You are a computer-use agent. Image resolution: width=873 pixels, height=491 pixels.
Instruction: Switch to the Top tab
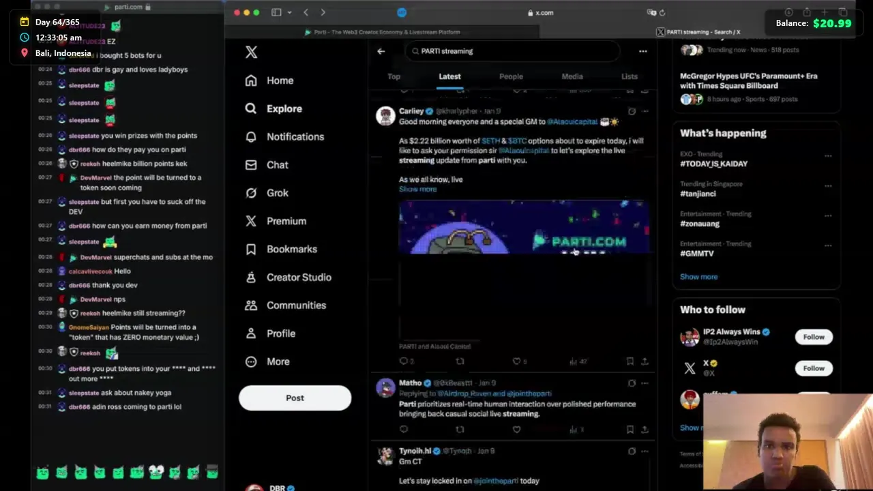click(x=394, y=76)
